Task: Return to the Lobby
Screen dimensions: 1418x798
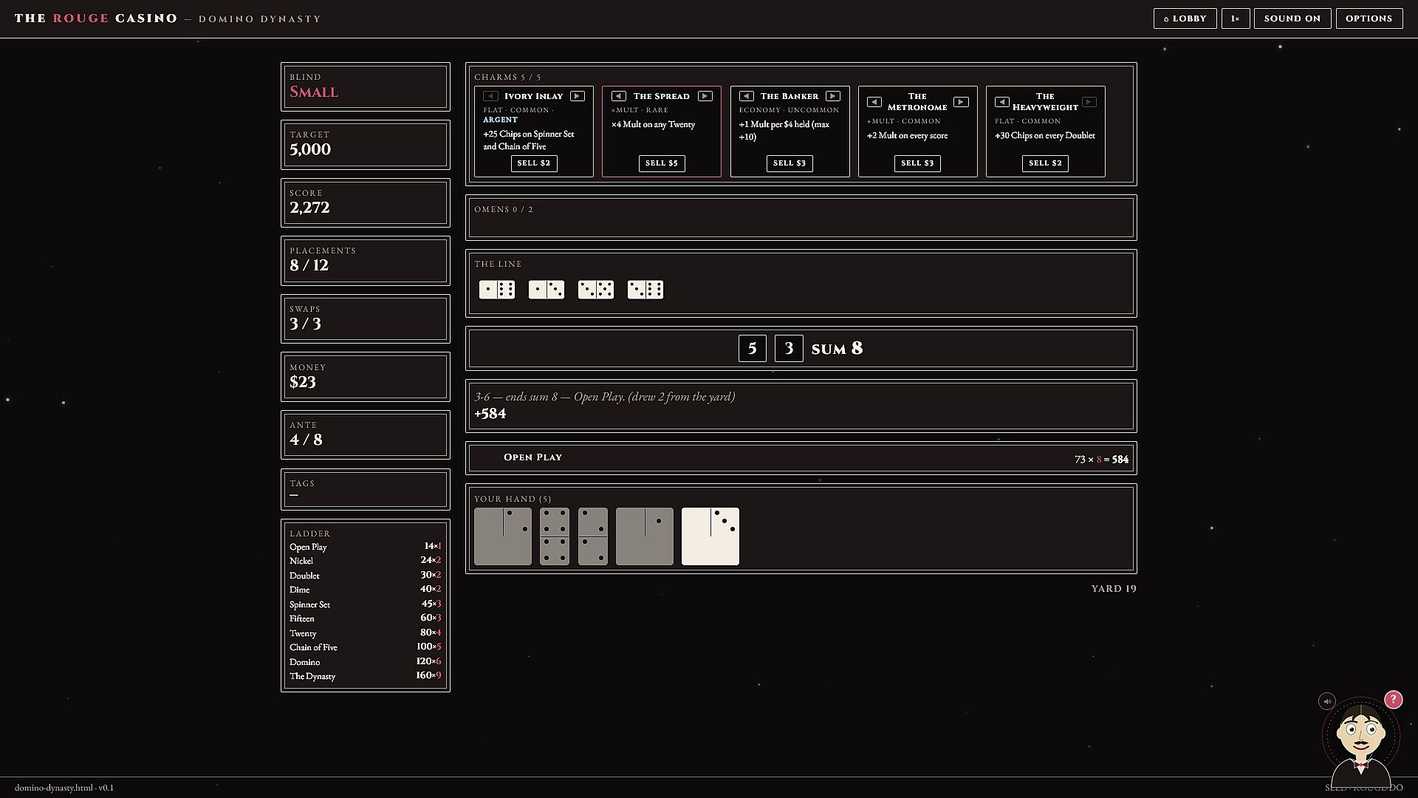Action: tap(1185, 18)
